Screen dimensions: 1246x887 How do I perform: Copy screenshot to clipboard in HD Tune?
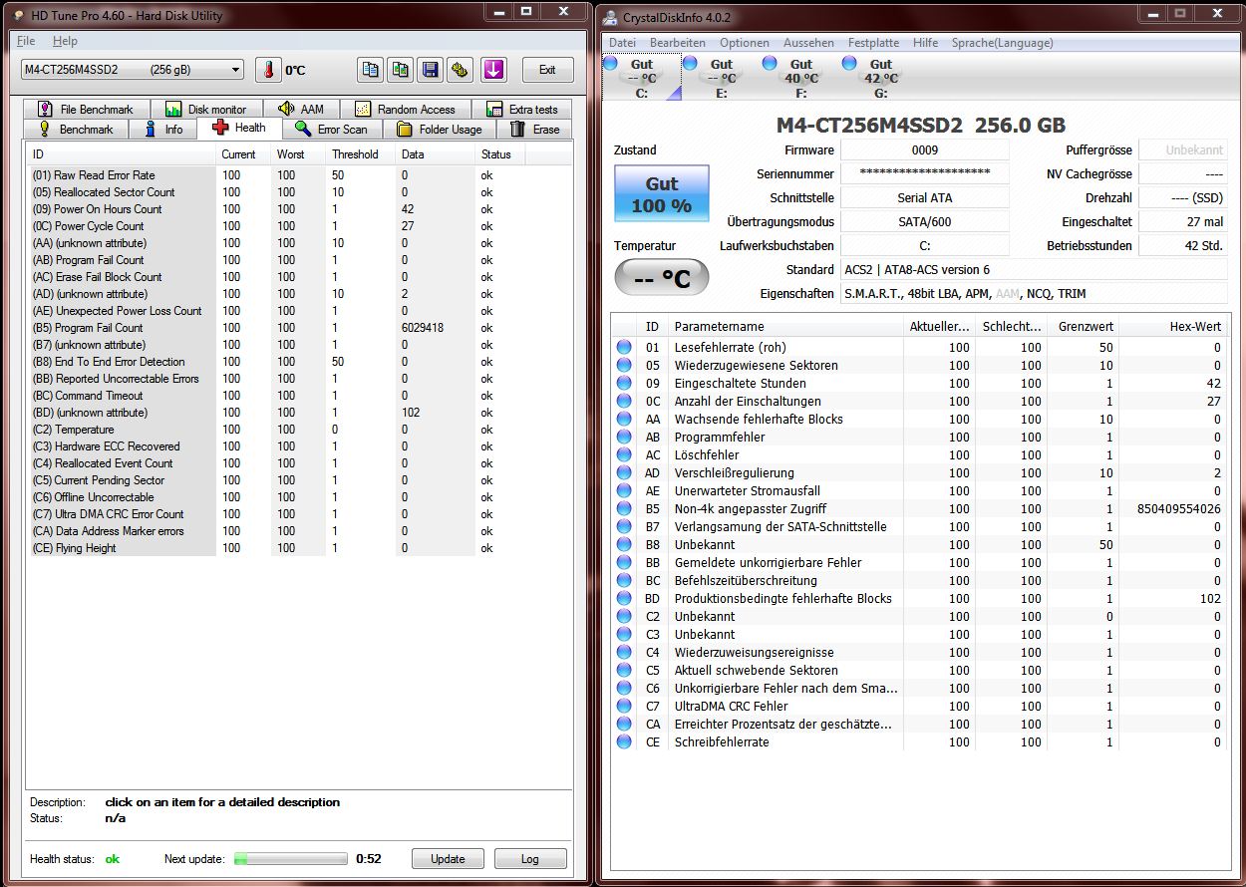click(401, 70)
